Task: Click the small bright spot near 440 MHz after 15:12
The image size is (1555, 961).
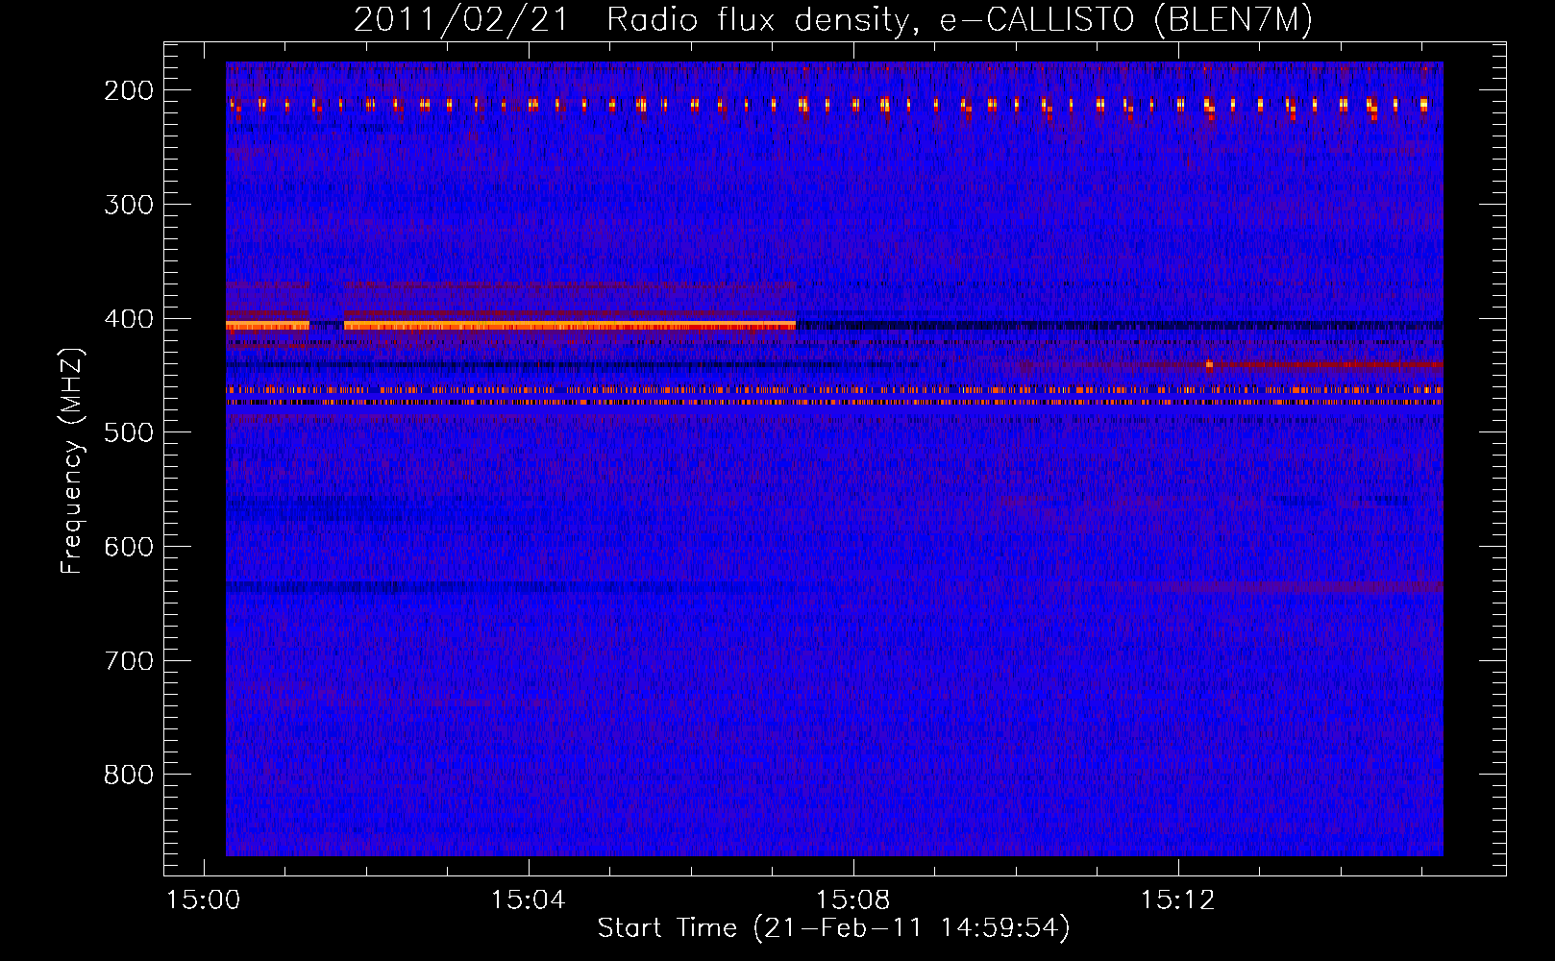Action: (x=1209, y=365)
